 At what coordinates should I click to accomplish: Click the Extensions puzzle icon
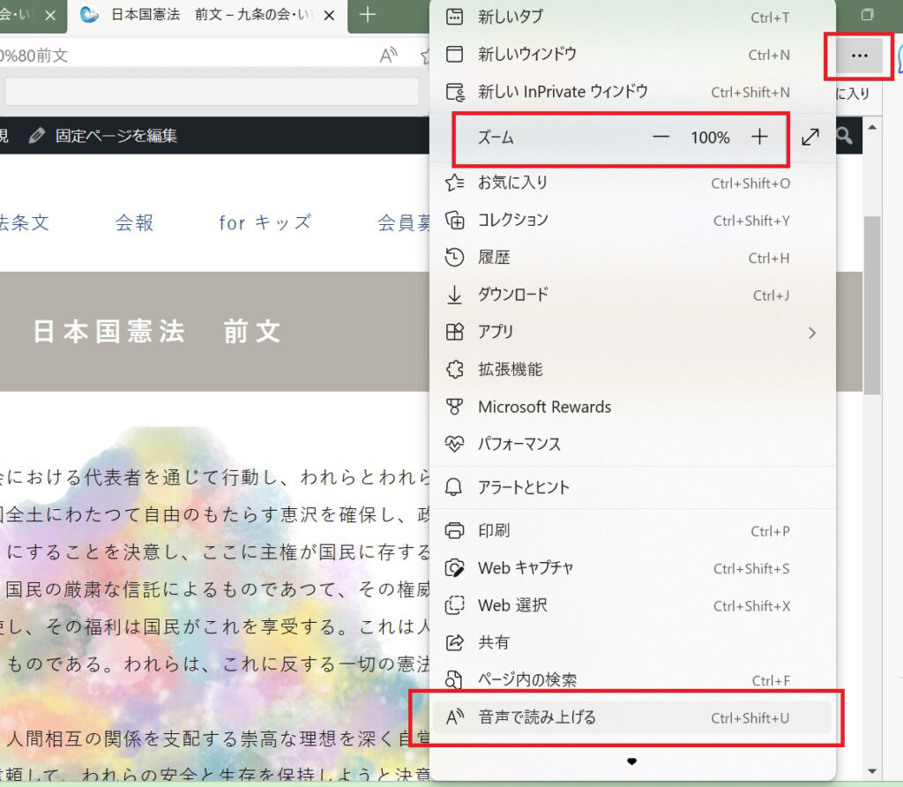click(x=454, y=370)
